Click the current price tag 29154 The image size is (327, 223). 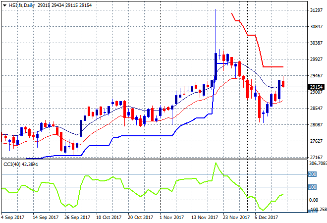click(x=316, y=87)
